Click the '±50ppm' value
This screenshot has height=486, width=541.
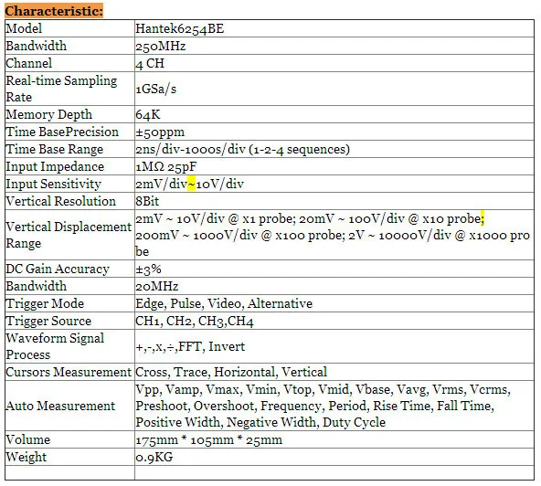click(160, 132)
